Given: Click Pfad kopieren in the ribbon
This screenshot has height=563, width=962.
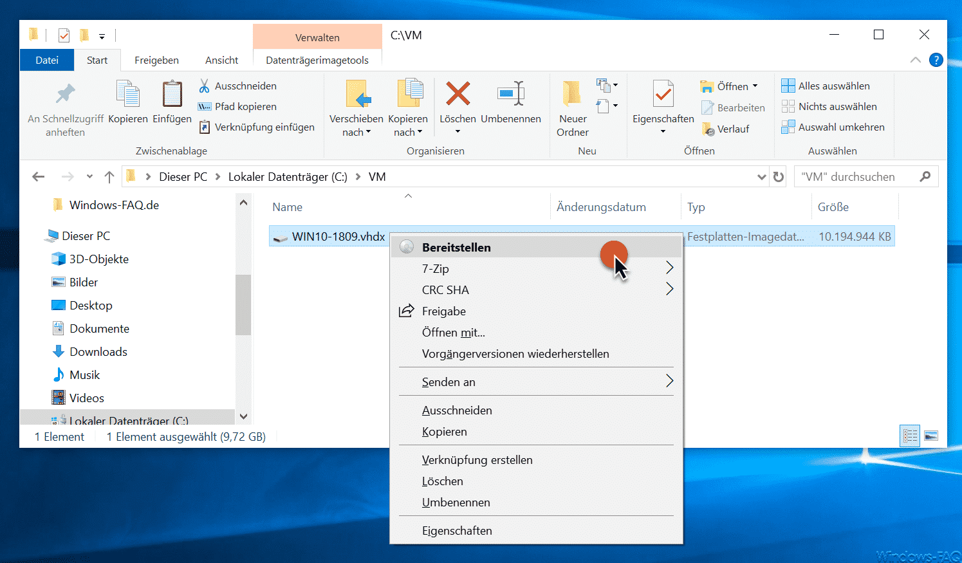Looking at the screenshot, I should click(x=238, y=106).
